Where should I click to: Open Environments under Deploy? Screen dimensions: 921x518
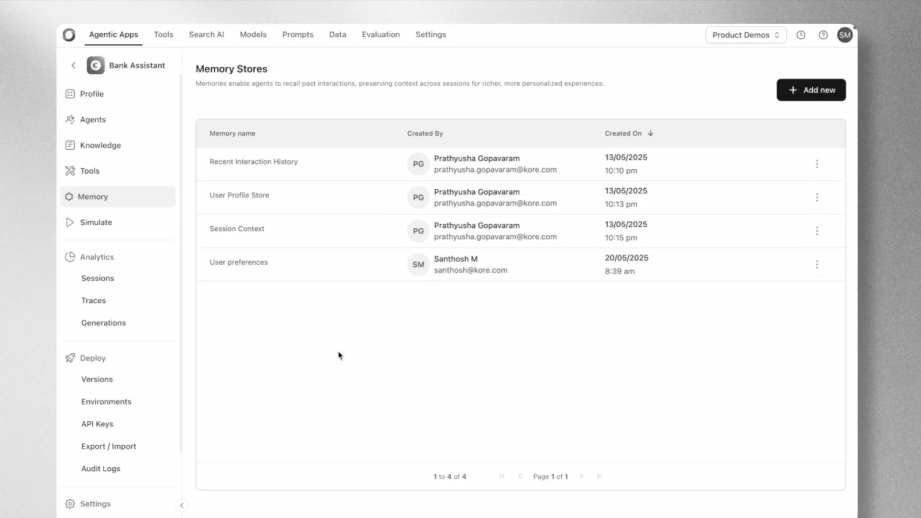click(x=106, y=402)
